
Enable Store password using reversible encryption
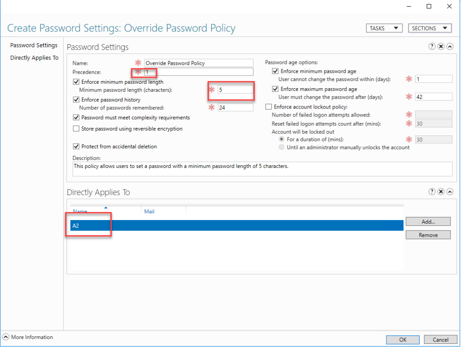click(x=76, y=129)
